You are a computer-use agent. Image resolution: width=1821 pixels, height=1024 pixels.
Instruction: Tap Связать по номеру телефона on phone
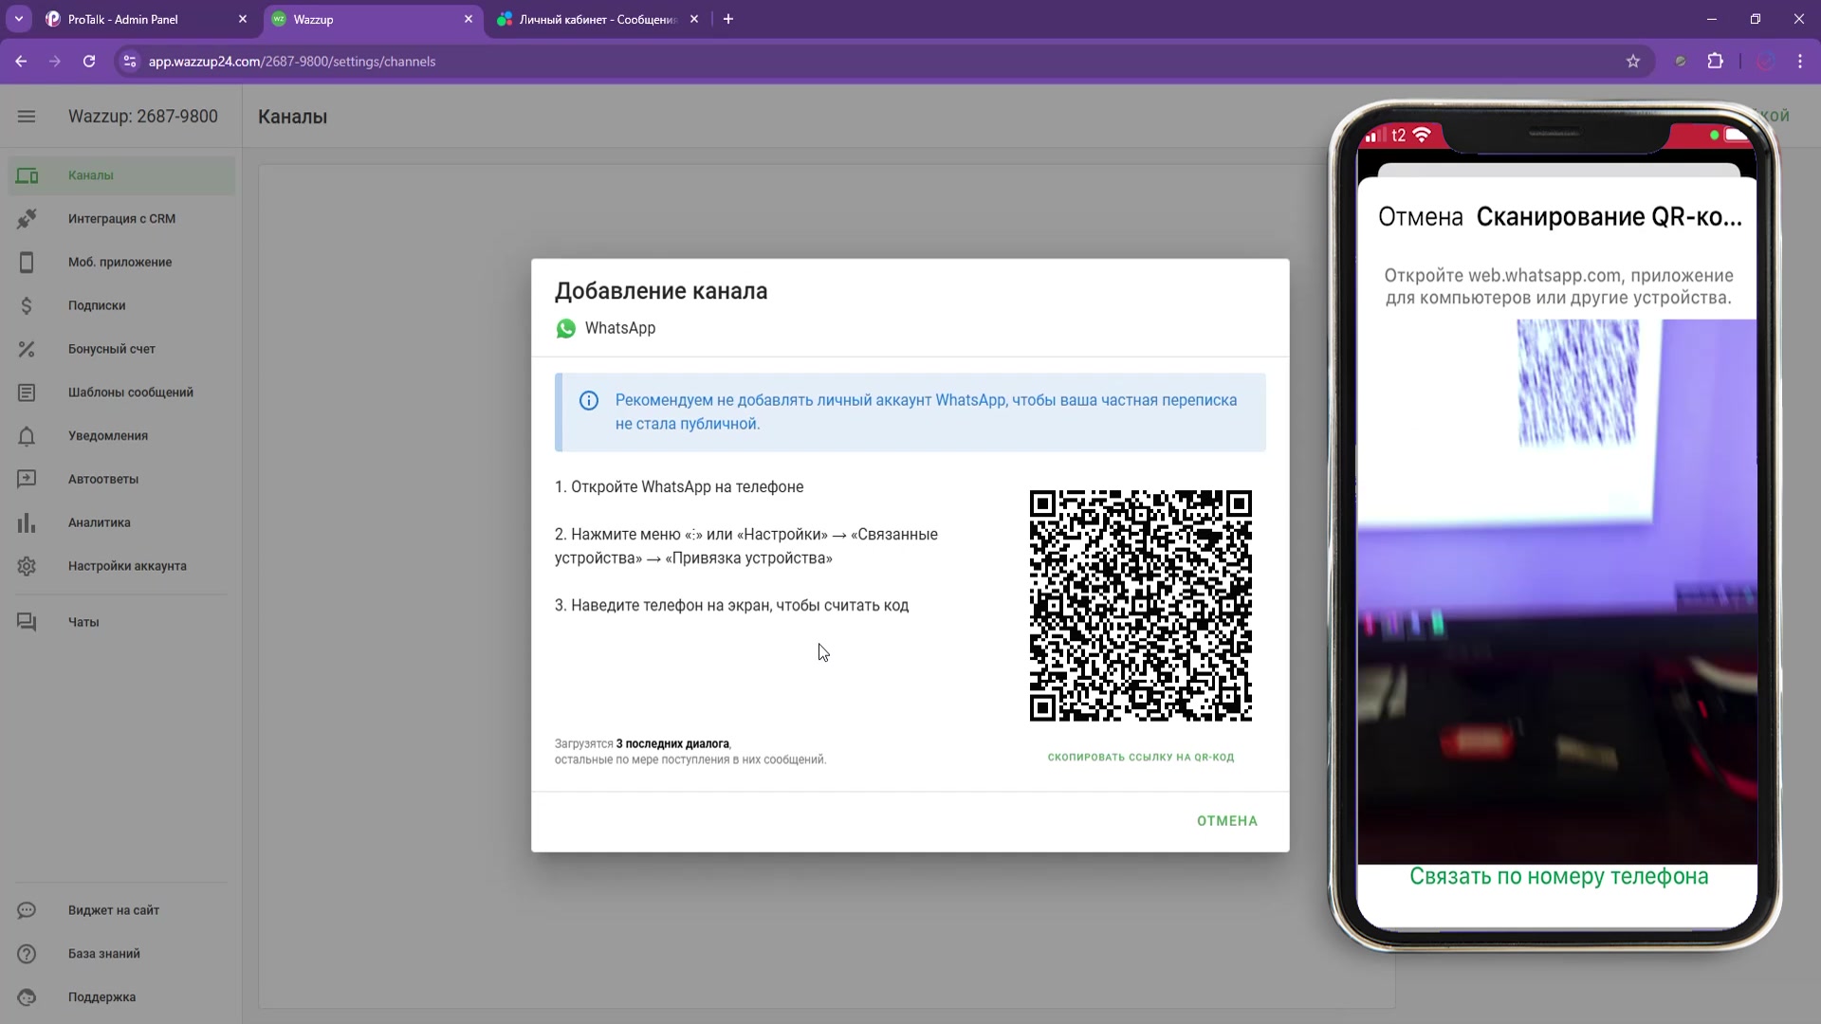[1558, 877]
